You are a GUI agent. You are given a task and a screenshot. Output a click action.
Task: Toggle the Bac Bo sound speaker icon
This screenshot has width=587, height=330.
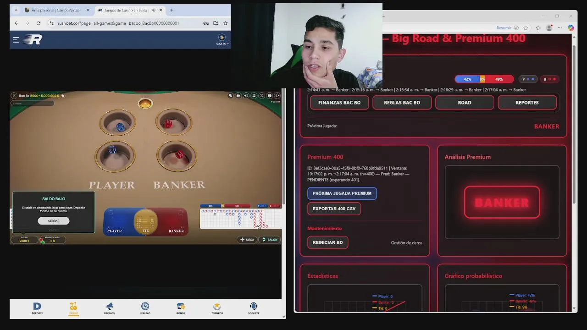(x=246, y=95)
